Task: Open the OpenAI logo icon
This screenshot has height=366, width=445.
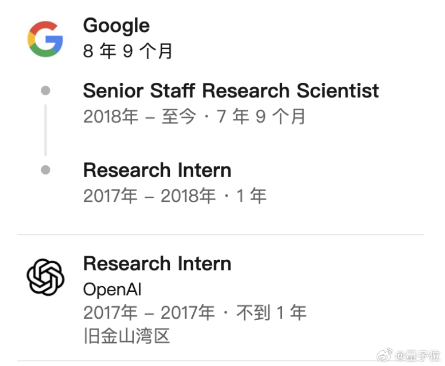Action: coord(45,277)
